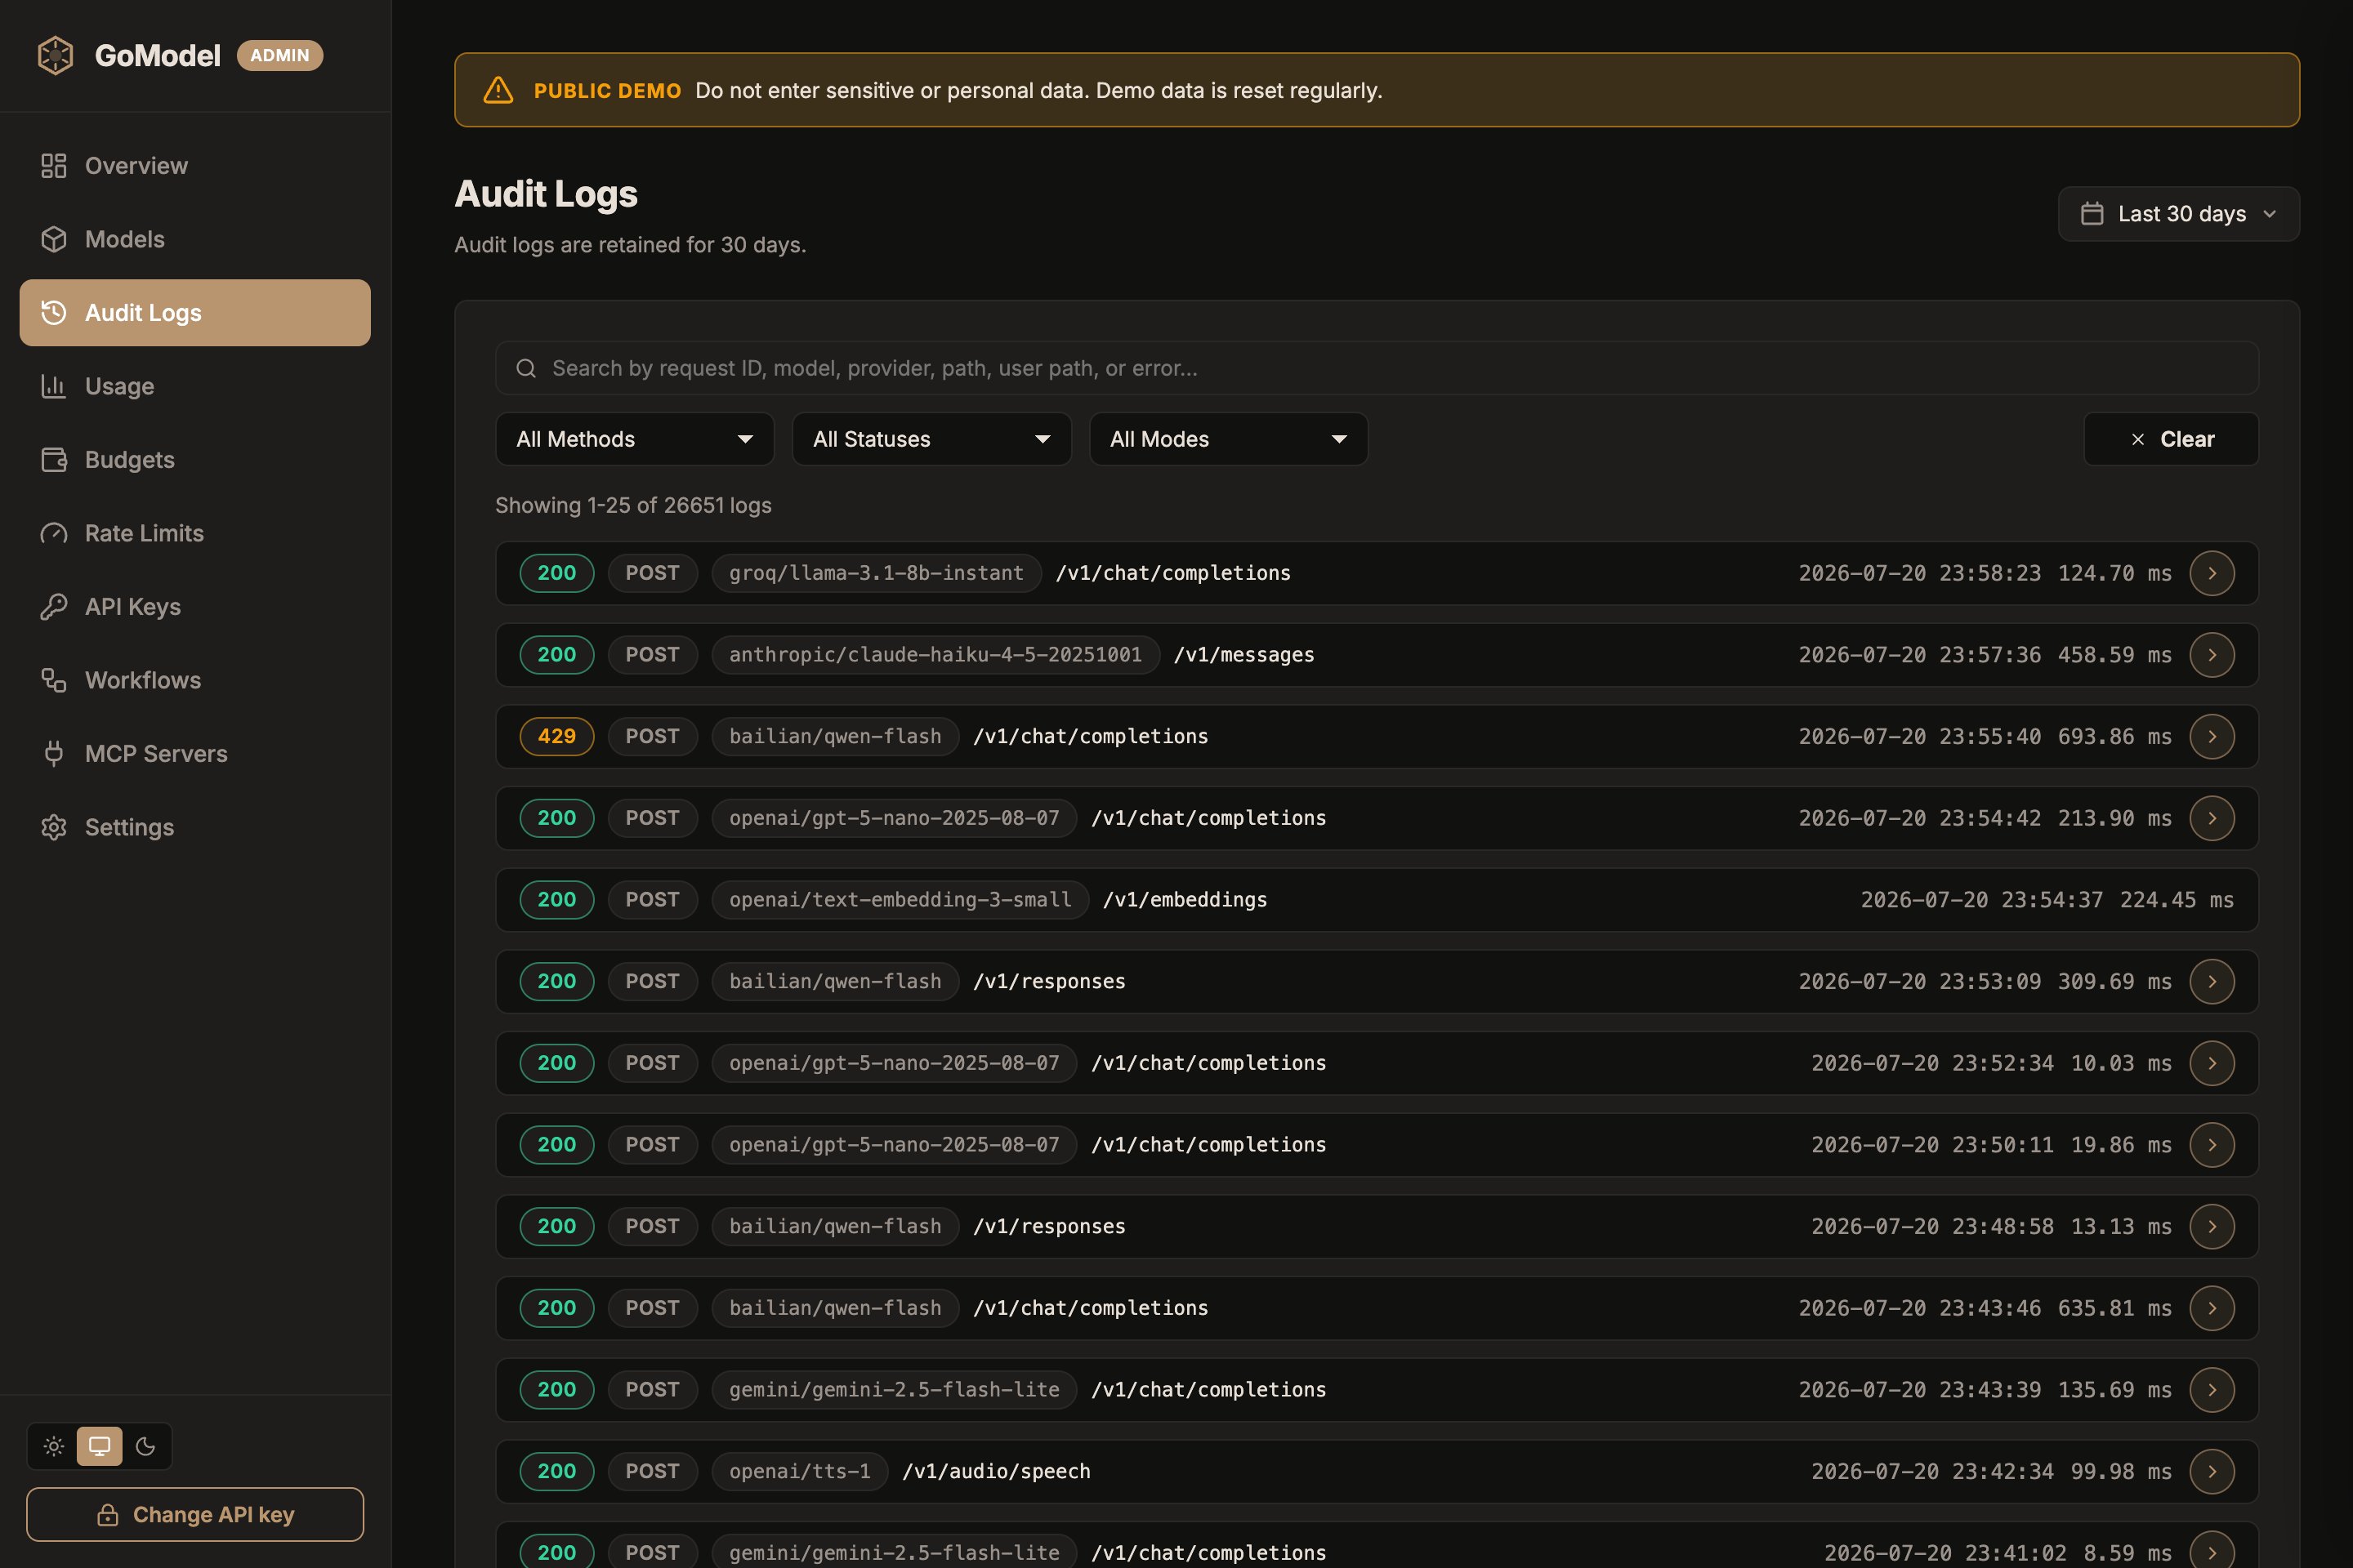The width and height of the screenshot is (2353, 1568).
Task: Click the Budgets wallet icon
Action: [x=54, y=460]
